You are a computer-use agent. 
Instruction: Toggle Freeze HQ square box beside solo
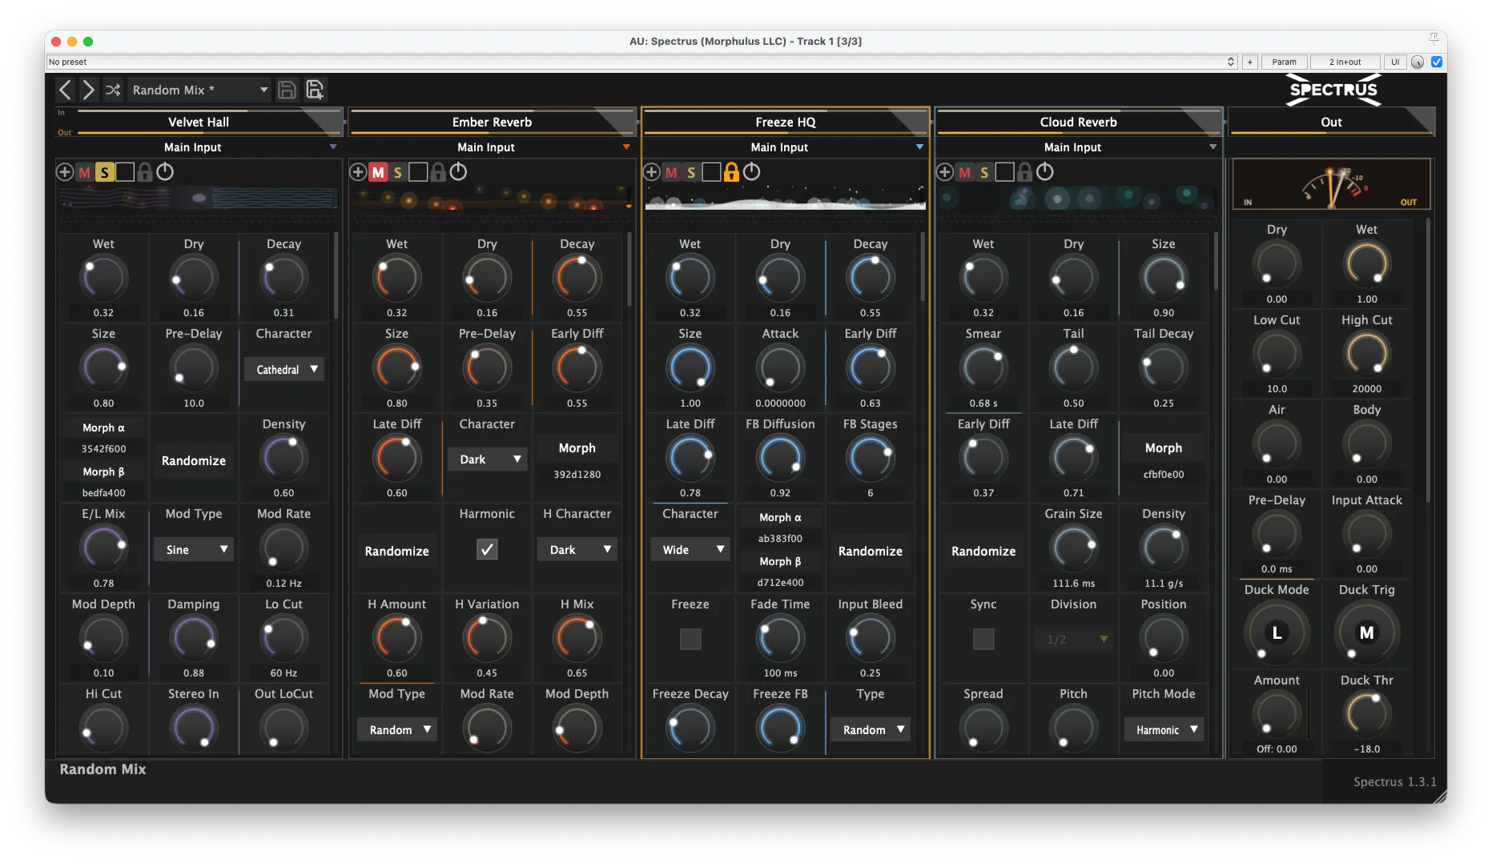point(711,171)
